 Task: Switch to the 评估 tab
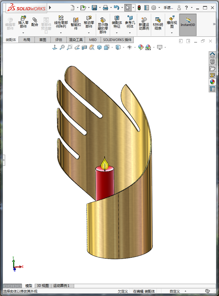tap(58, 40)
